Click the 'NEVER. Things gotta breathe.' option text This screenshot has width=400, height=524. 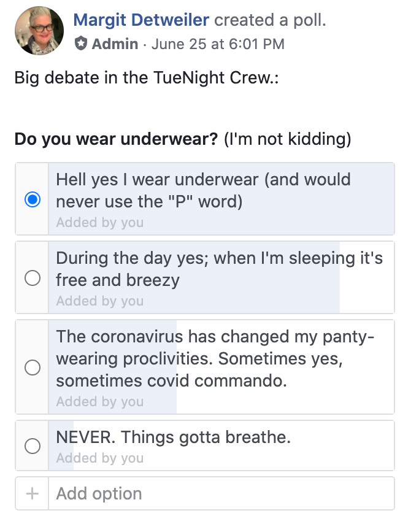[x=174, y=437]
